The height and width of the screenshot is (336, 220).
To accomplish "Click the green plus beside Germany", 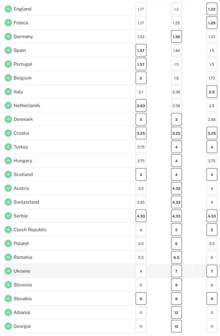I will tap(8, 36).
